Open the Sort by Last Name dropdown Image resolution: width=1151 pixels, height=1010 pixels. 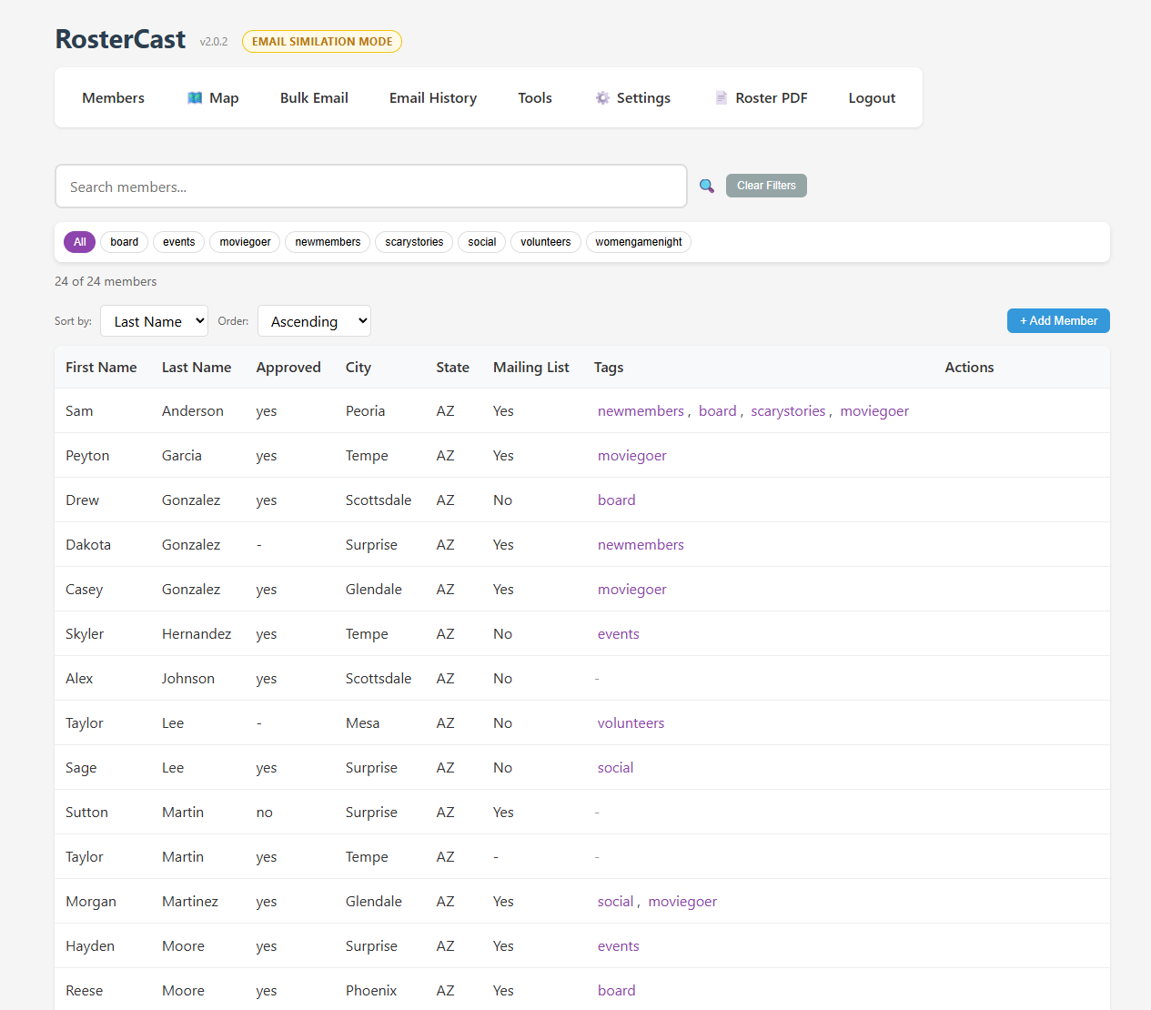pos(154,321)
